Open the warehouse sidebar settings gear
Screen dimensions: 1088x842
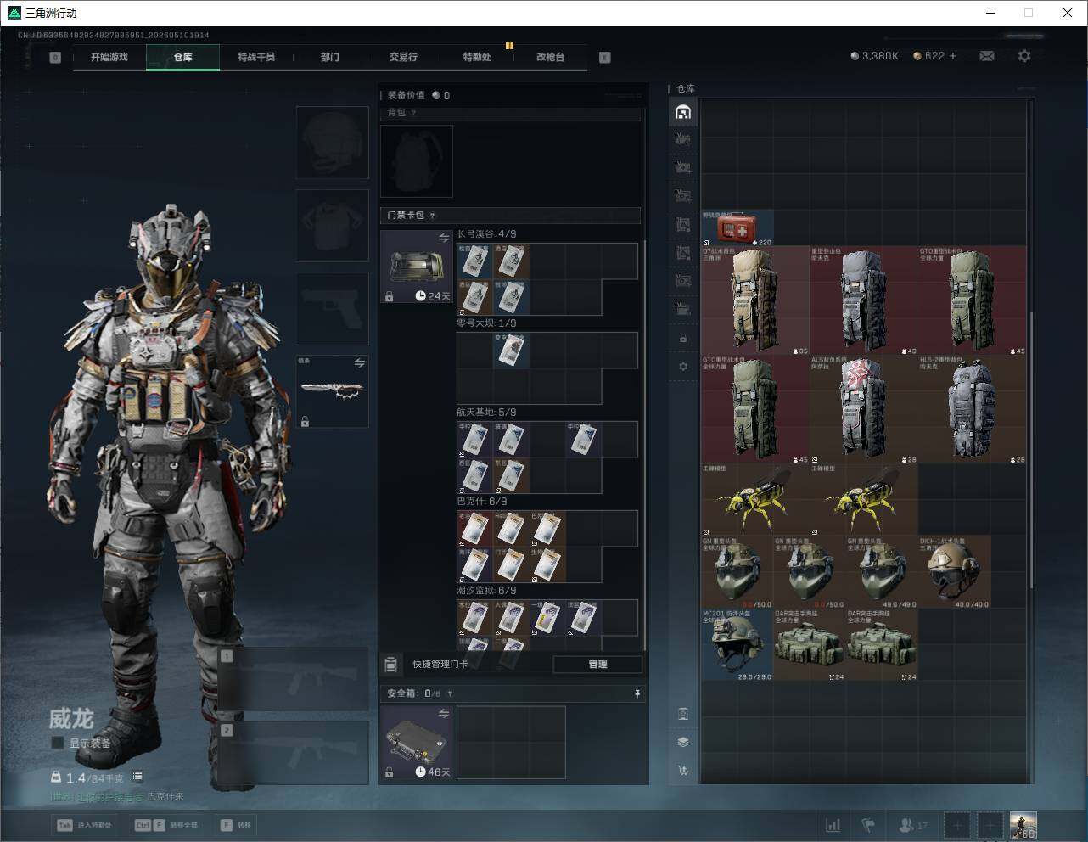click(683, 367)
